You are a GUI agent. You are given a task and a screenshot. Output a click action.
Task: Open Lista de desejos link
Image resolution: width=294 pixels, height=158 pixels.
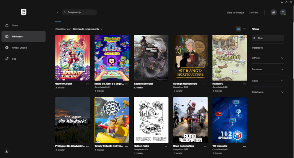[234, 12]
